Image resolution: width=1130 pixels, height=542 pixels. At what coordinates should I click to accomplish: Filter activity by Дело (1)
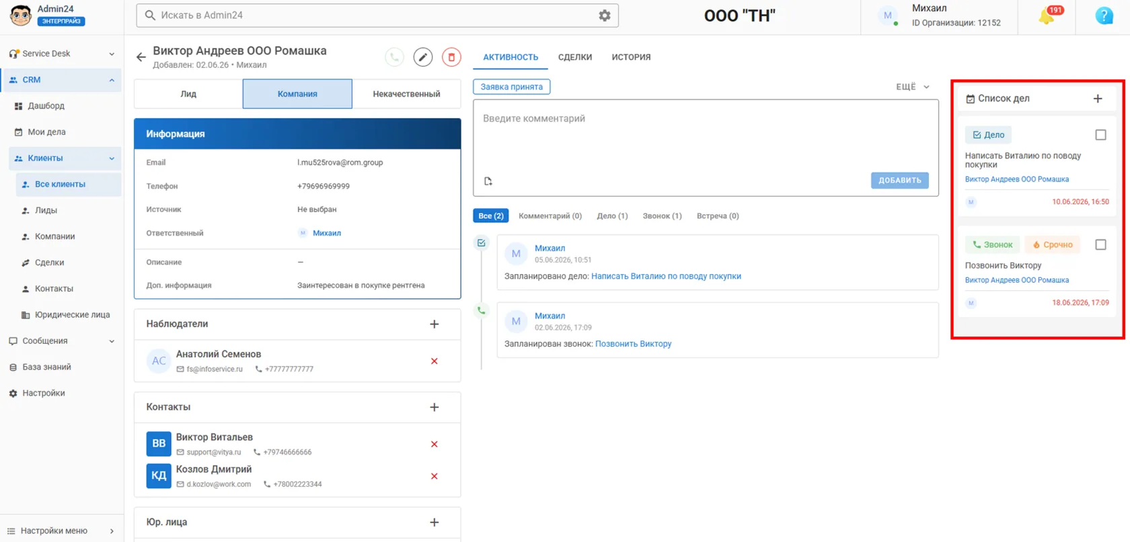612,216
